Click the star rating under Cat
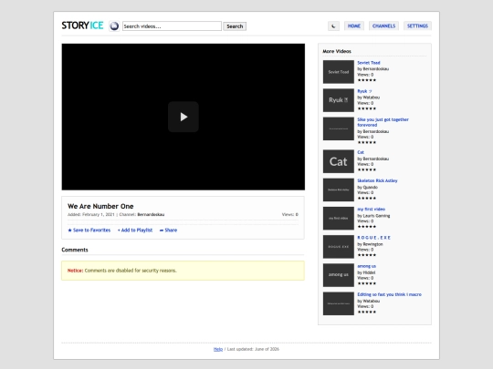Image resolution: width=493 pixels, height=369 pixels. tap(367, 169)
